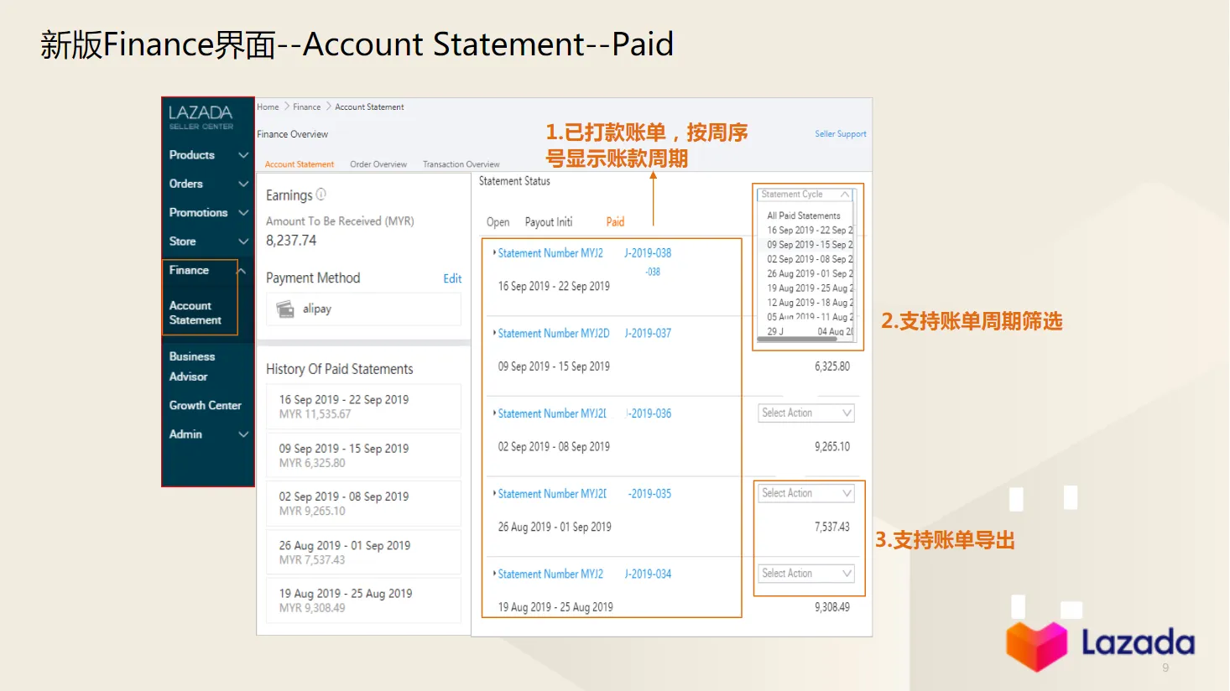This screenshot has width=1230, height=691.
Task: Click the Lazada logo at bottom right
Action: tap(1100, 644)
